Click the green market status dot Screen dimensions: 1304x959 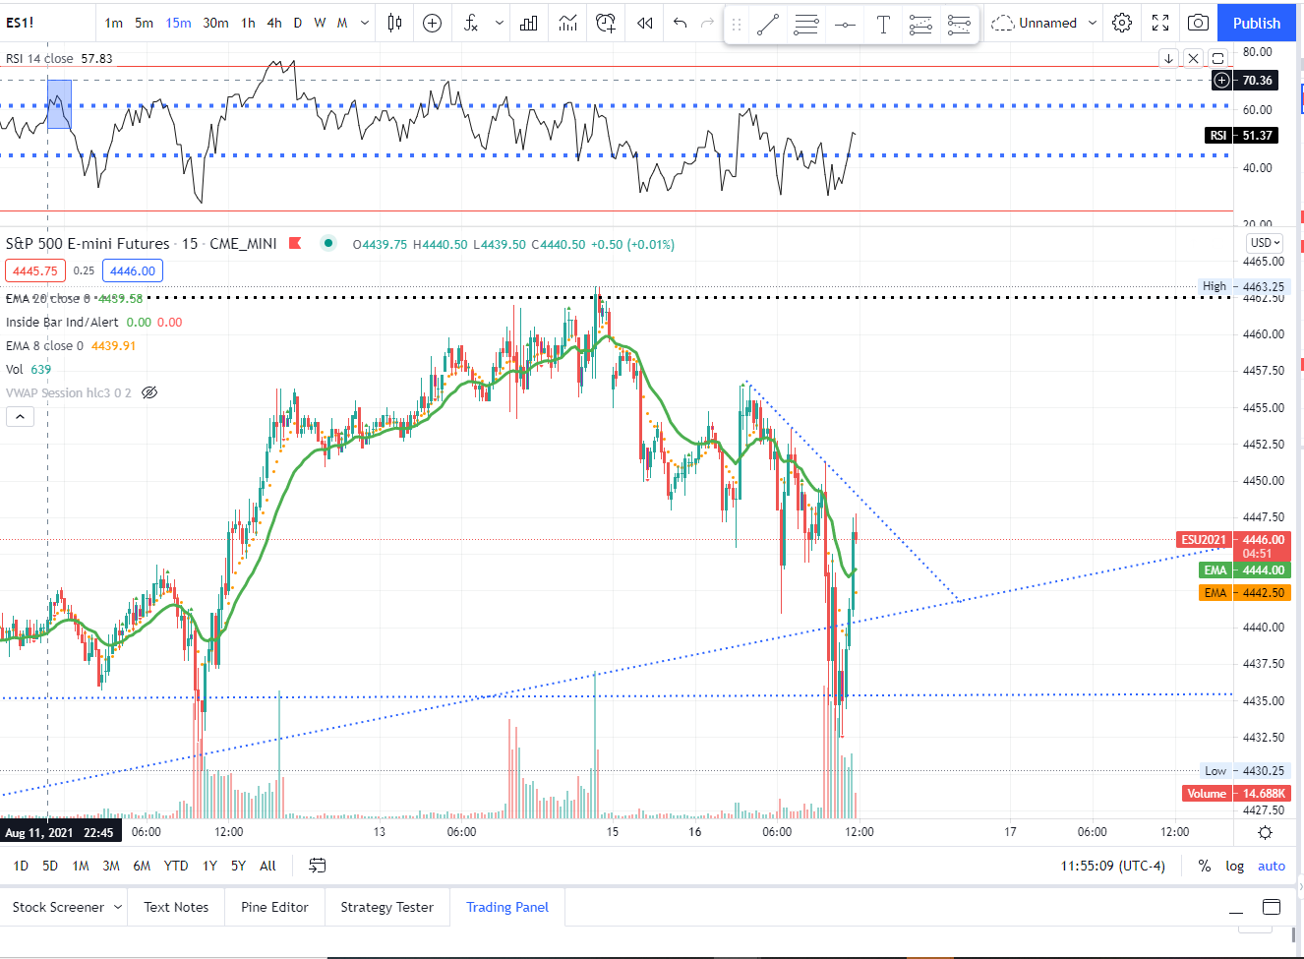pos(328,243)
